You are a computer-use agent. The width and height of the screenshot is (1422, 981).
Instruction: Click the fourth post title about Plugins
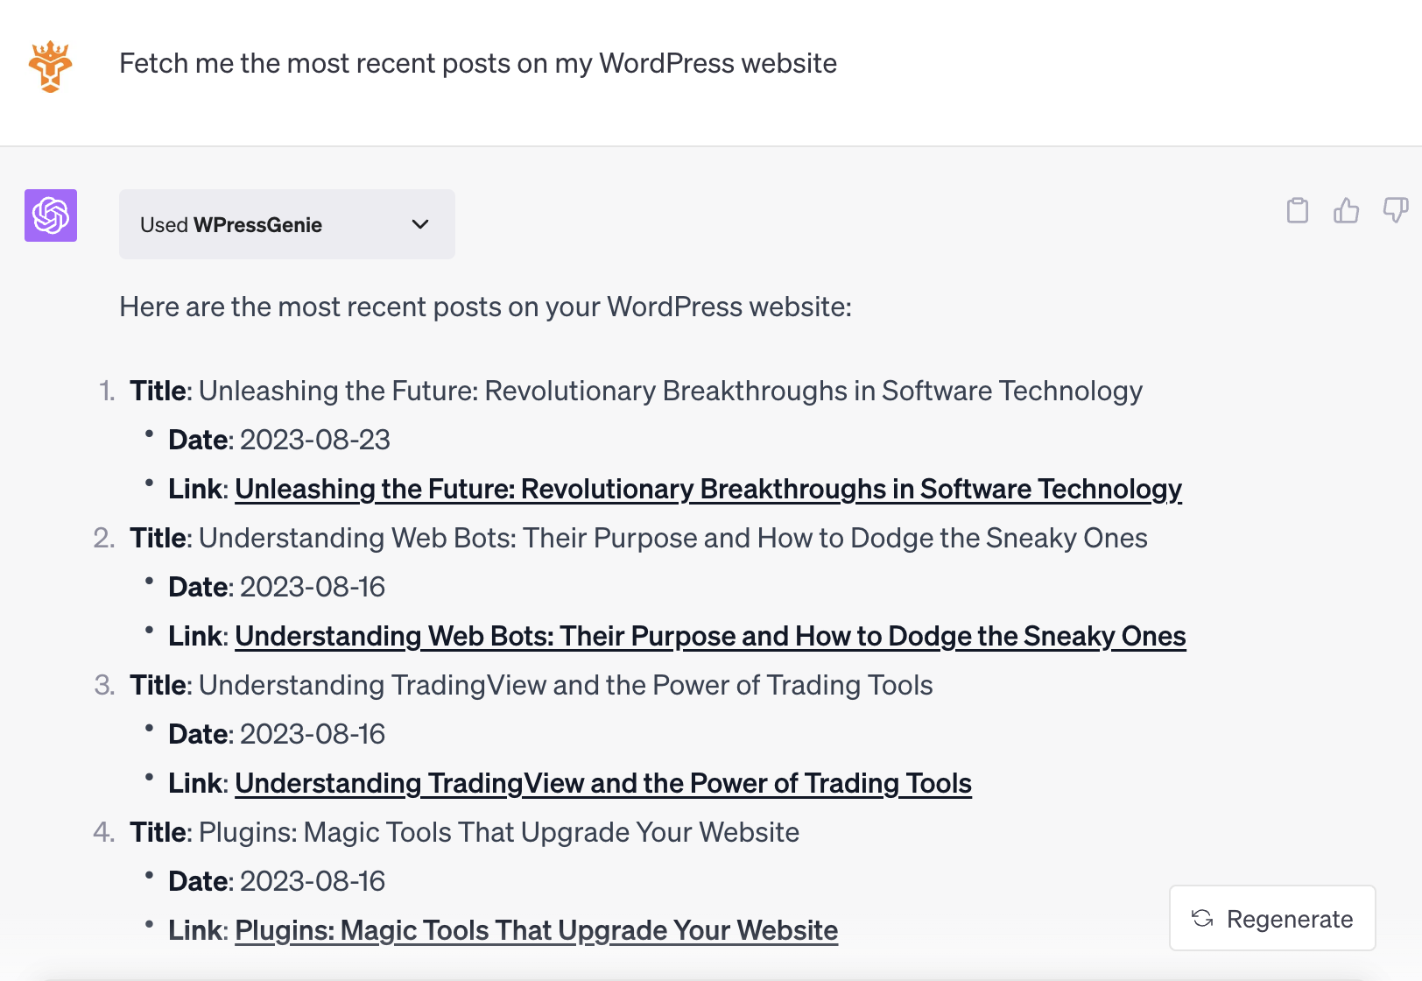(499, 832)
